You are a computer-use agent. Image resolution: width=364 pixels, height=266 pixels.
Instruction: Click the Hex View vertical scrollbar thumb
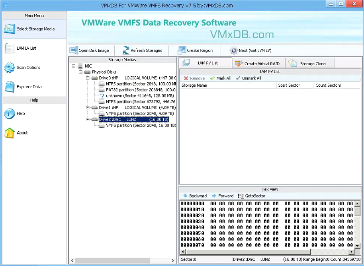pos(358,211)
